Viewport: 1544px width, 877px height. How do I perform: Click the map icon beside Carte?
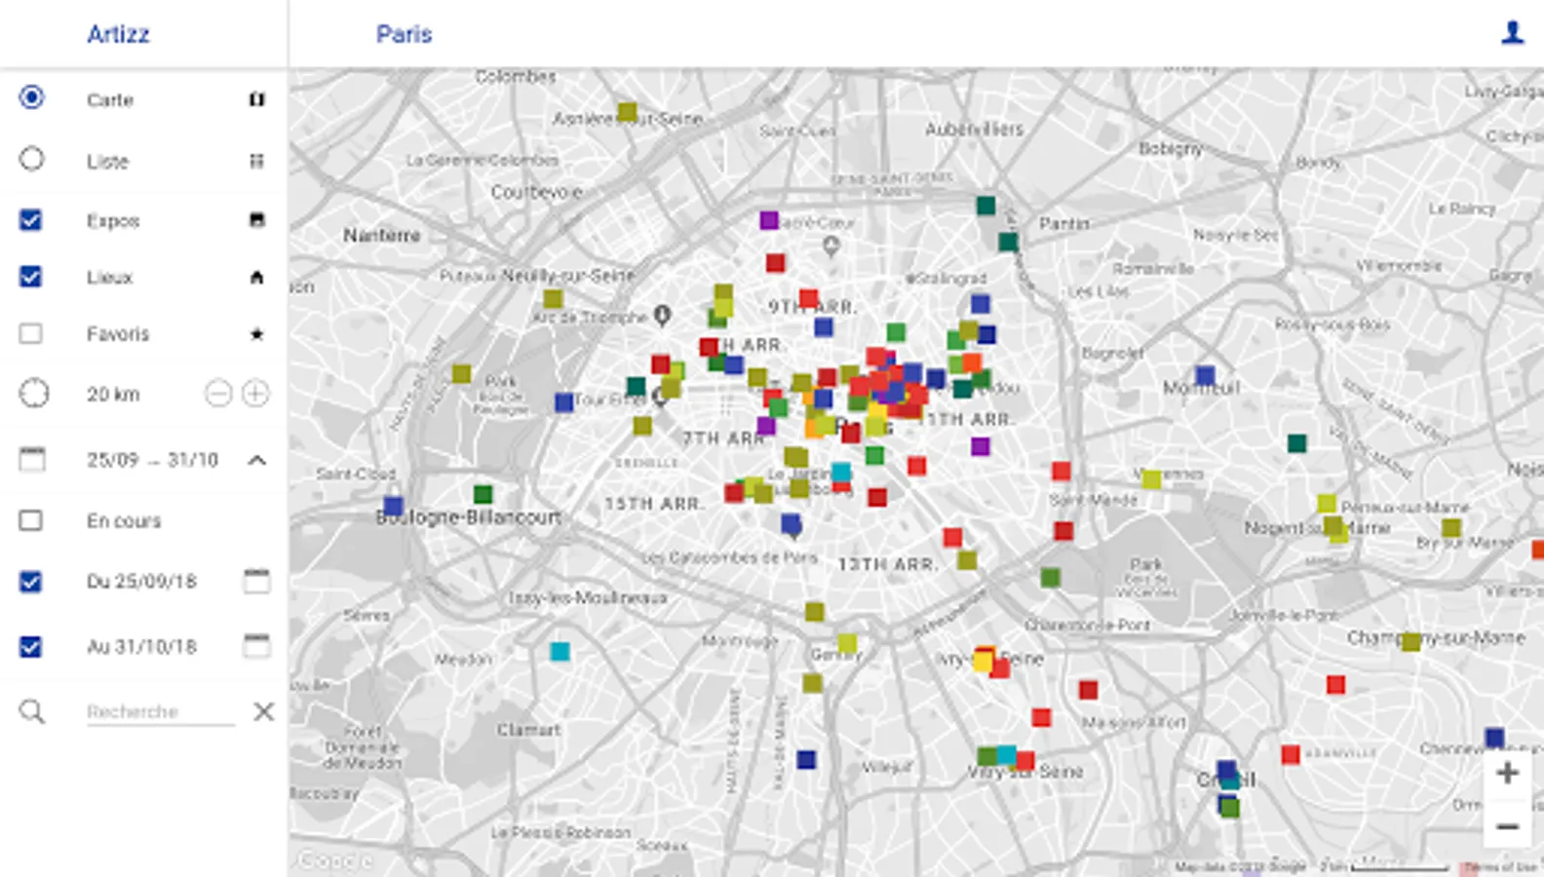pyautogui.click(x=256, y=99)
